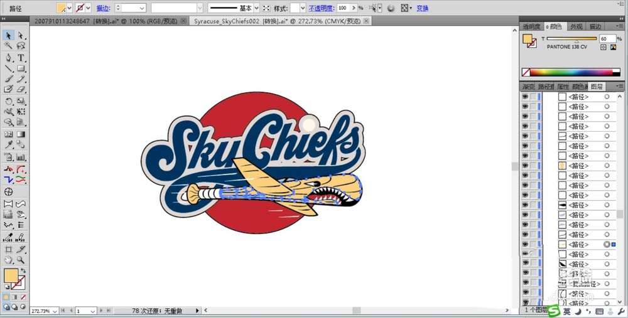Switch to the 透明度 panel tab
Screen dimensions: 628x318
[x=531, y=26]
